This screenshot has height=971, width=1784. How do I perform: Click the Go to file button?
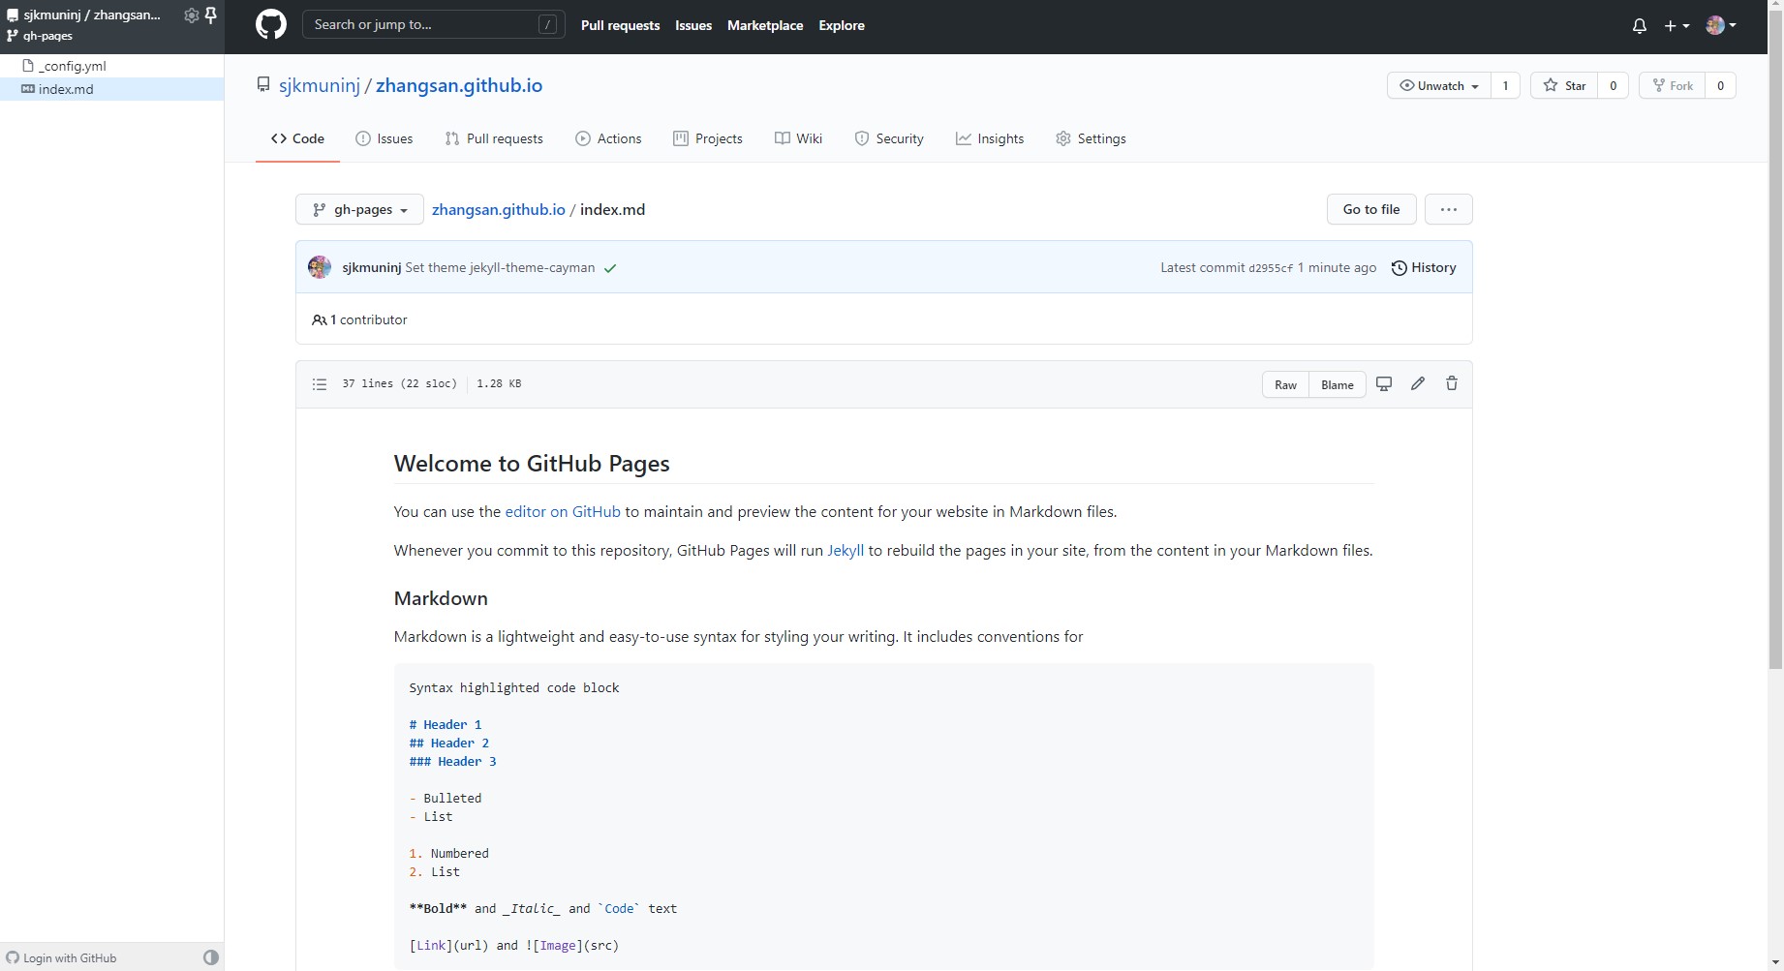[1371, 209]
